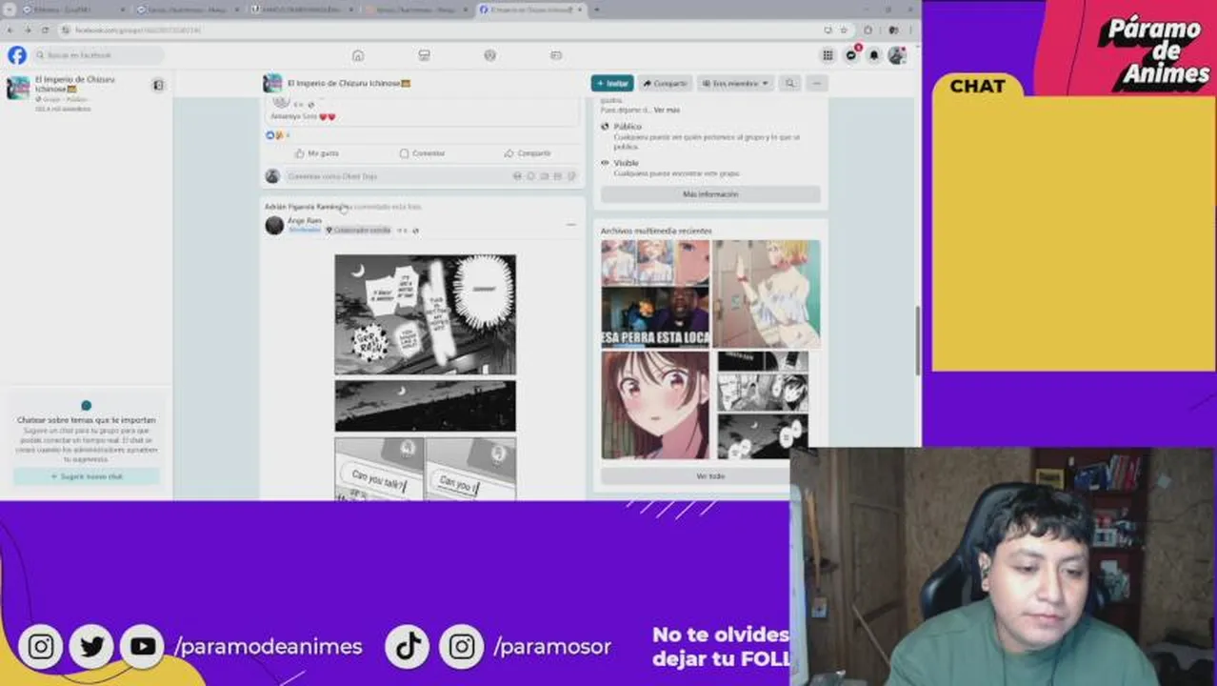Click the group avatar in sticky header

coord(272,84)
